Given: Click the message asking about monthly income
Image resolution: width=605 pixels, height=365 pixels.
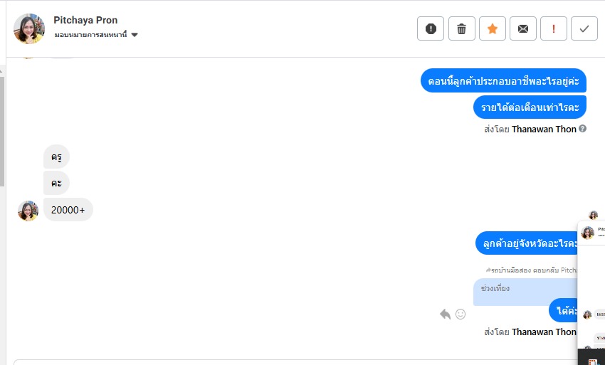Looking at the screenshot, I should click(529, 107).
